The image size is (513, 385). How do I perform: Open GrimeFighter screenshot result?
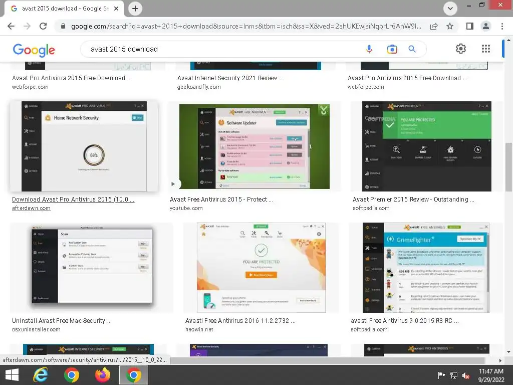(x=426, y=268)
